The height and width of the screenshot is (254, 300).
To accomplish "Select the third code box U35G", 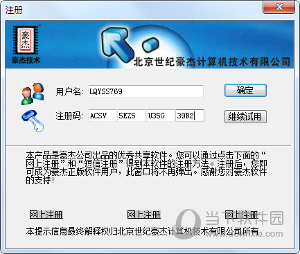I will [161, 116].
